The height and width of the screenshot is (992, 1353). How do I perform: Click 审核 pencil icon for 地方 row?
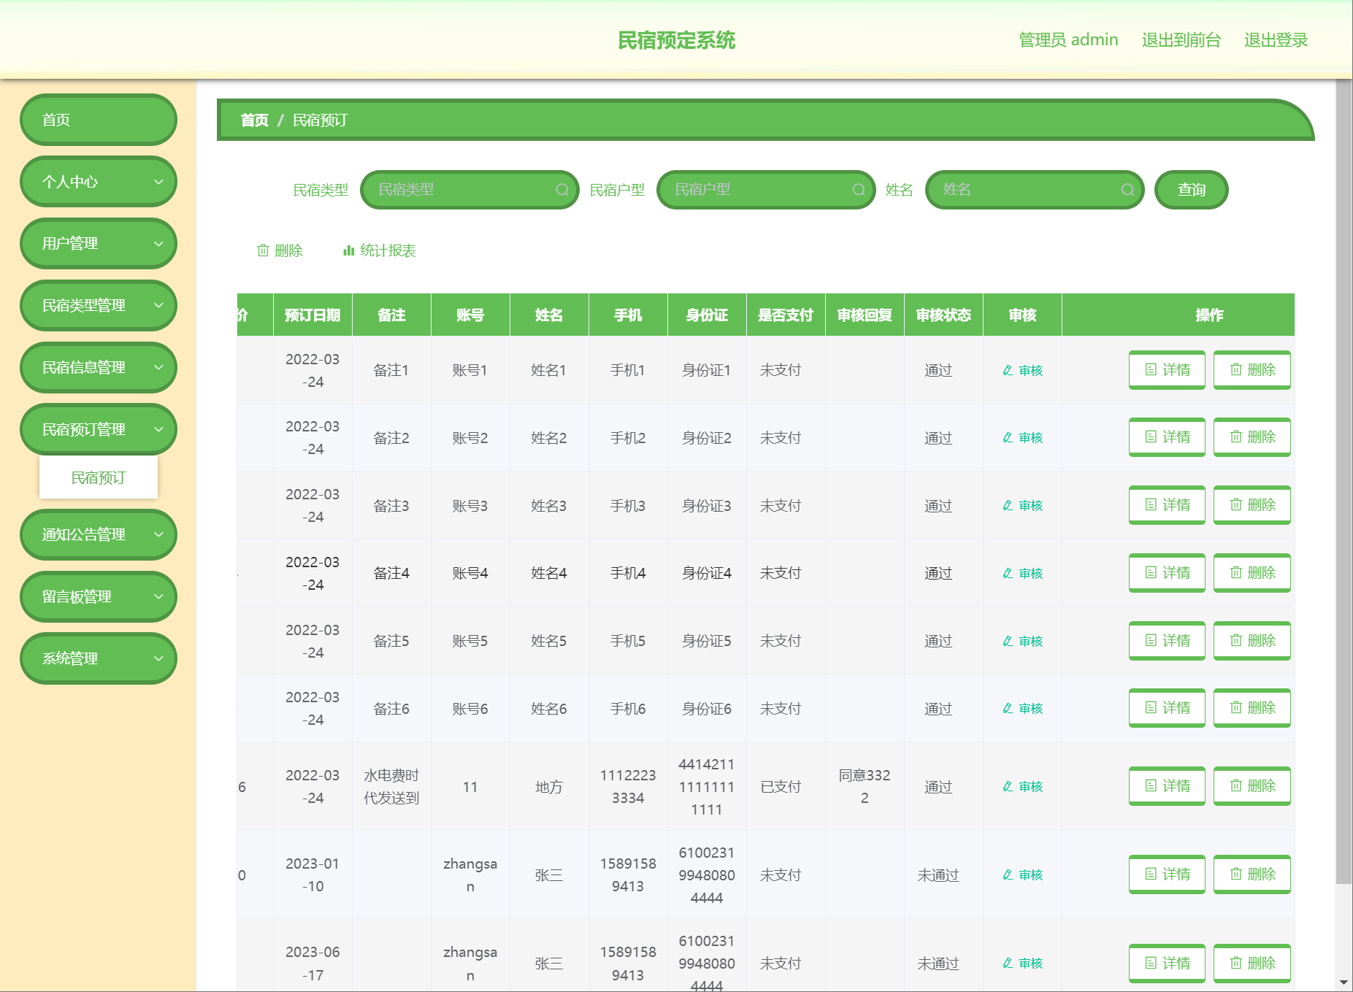(1008, 786)
